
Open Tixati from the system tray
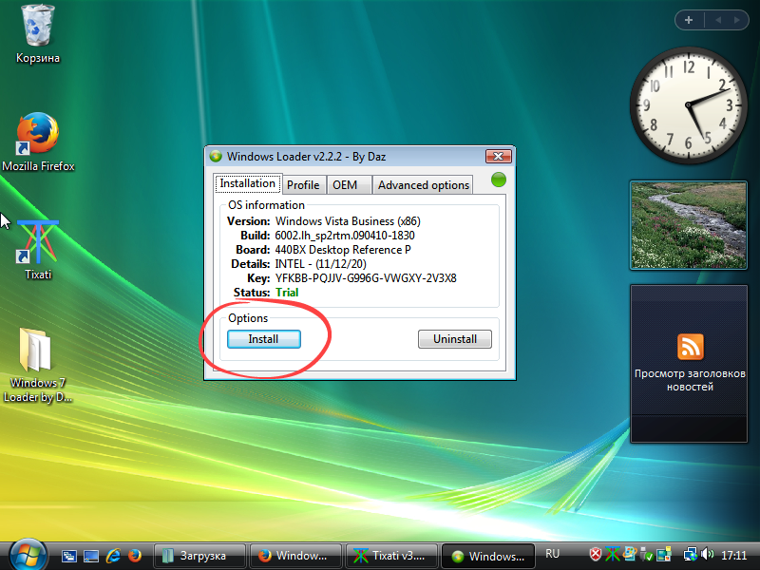[x=612, y=554]
